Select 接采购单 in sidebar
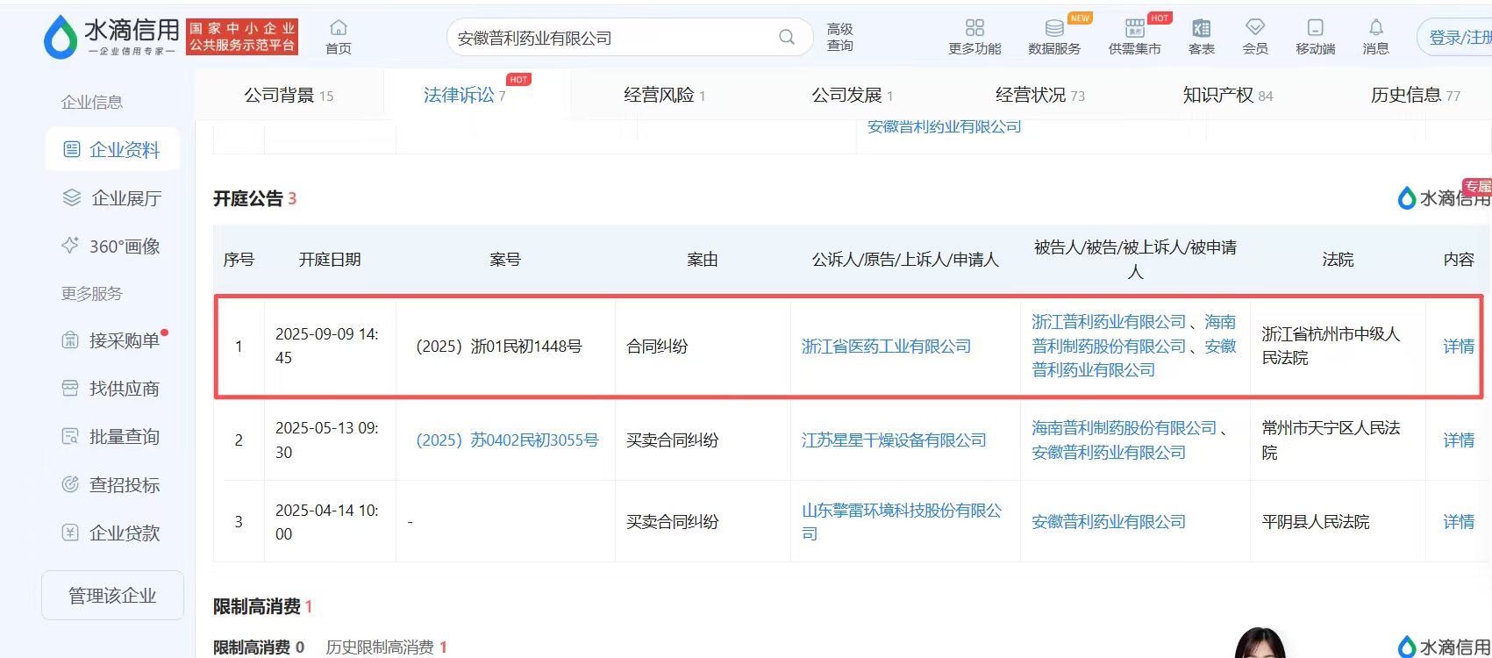 click(x=112, y=340)
